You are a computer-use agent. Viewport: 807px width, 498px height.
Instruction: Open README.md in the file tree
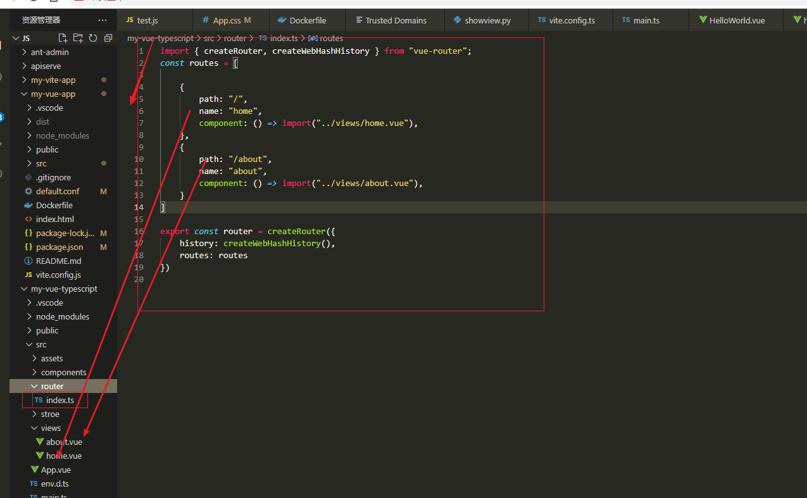pos(58,261)
